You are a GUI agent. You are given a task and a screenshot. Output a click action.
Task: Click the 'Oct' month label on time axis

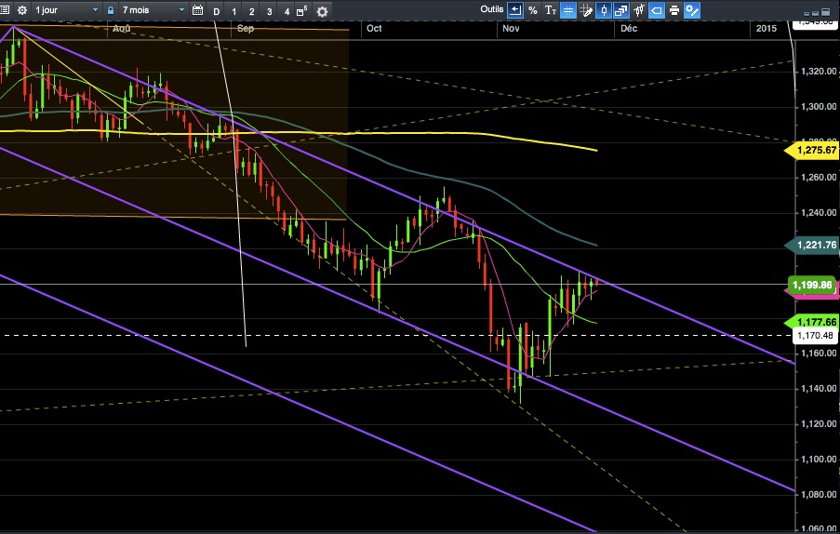[374, 29]
